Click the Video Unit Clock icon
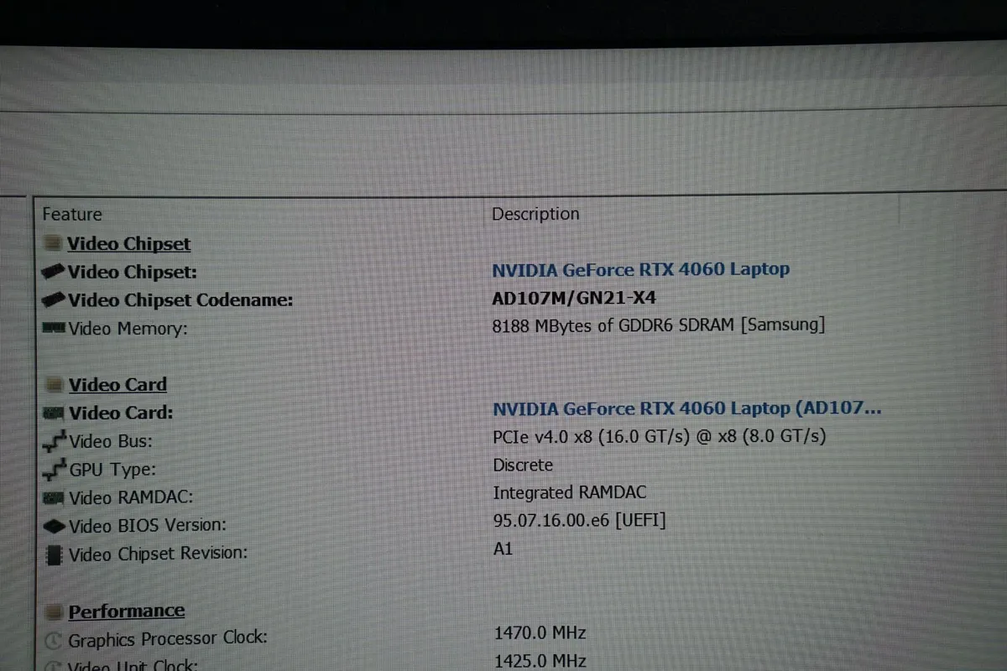Viewport: 1007px width, 671px height. coord(54,665)
